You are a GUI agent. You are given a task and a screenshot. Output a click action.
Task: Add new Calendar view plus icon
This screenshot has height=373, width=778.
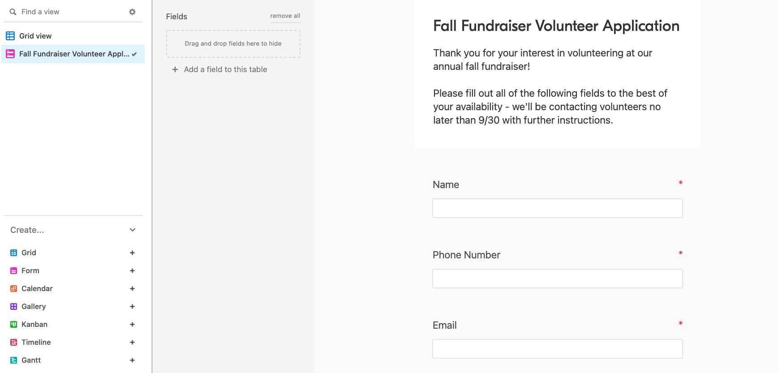click(132, 288)
